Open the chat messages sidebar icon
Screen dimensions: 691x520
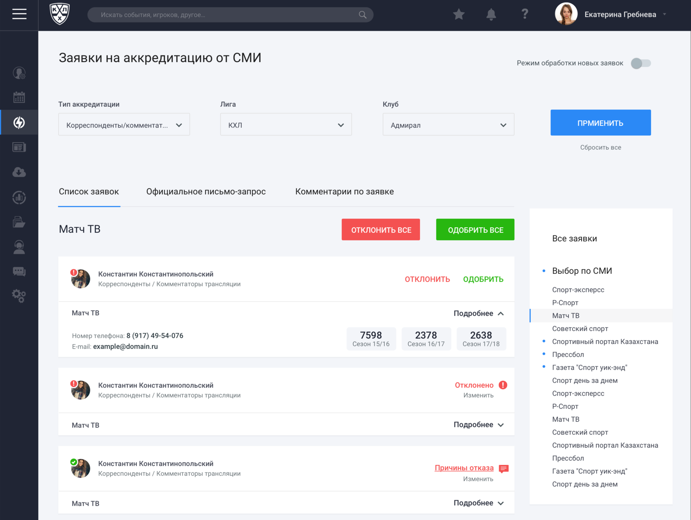click(x=19, y=271)
